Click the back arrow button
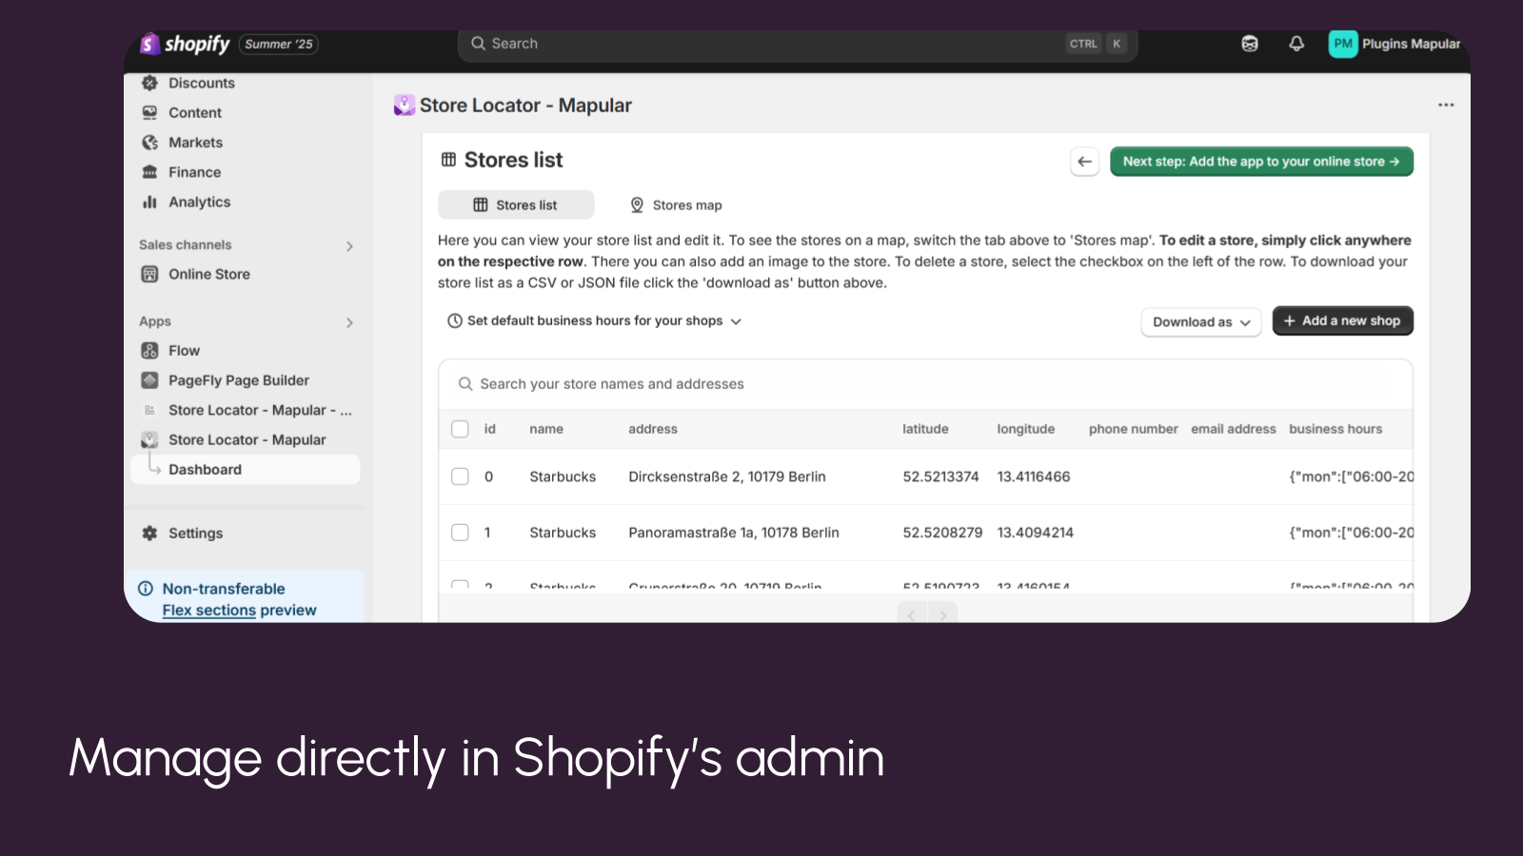Image resolution: width=1523 pixels, height=856 pixels. 1085,162
